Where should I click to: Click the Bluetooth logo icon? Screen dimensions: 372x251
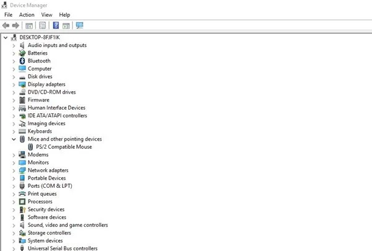22,61
